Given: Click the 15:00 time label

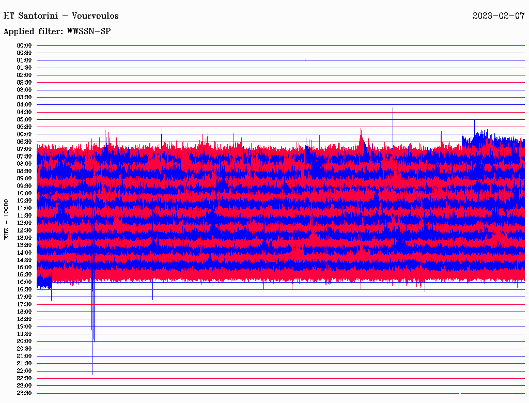Looking at the screenshot, I should coord(24,267).
